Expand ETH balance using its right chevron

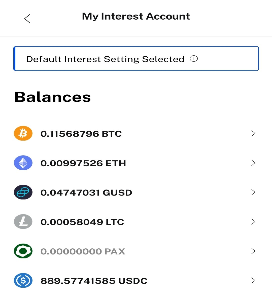coord(253,163)
